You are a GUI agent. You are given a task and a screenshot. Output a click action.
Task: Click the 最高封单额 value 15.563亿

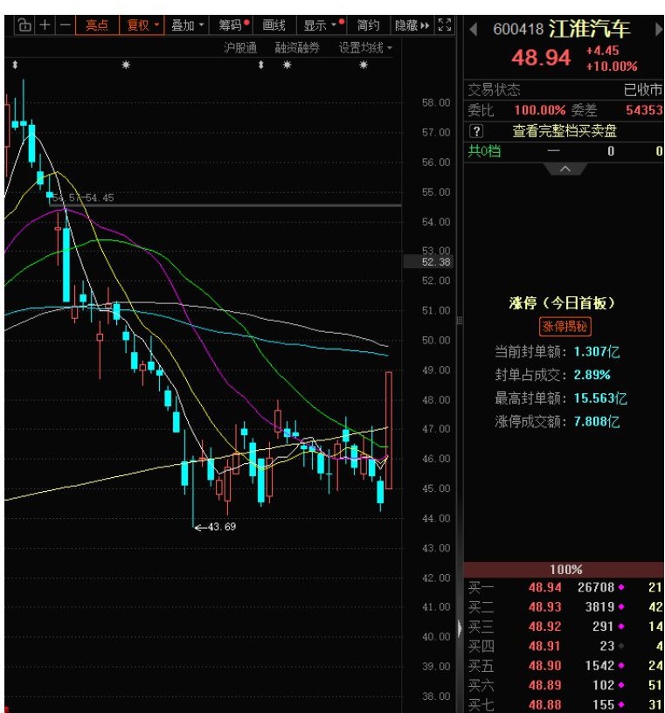[x=600, y=398]
